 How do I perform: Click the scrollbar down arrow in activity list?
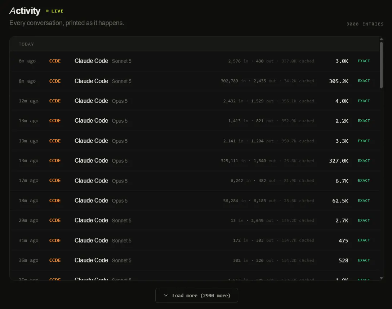click(381, 278)
